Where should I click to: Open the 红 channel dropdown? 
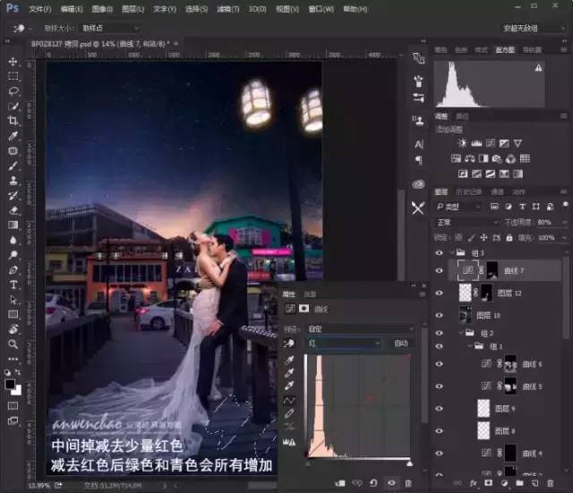[x=344, y=344]
